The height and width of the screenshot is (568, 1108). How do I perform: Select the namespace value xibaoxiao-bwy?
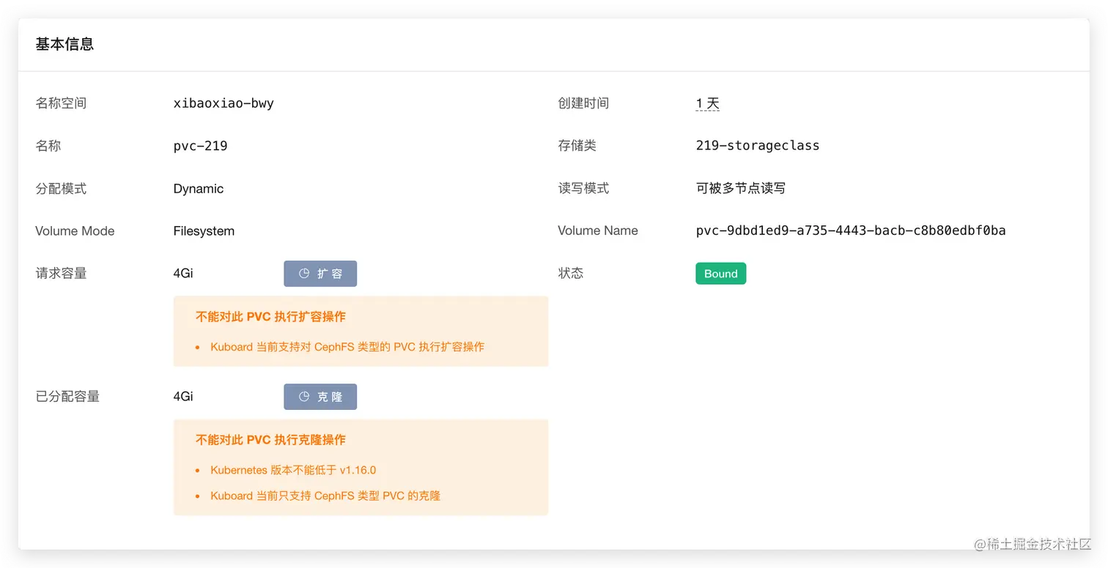click(x=224, y=103)
